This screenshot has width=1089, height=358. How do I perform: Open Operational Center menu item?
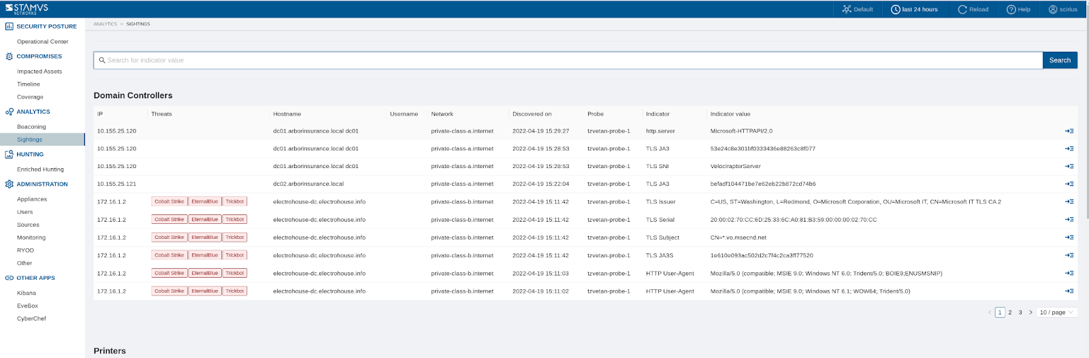[x=42, y=42]
